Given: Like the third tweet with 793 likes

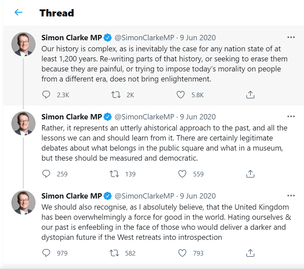Looking at the screenshot, I should (x=182, y=253).
